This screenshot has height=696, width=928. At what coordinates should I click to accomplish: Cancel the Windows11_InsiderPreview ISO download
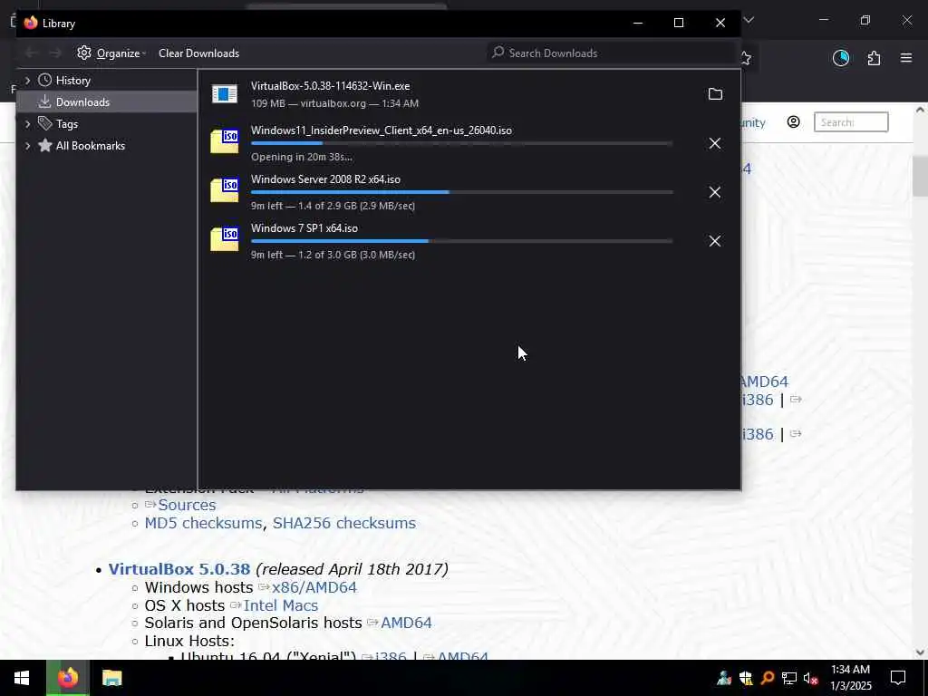(715, 143)
